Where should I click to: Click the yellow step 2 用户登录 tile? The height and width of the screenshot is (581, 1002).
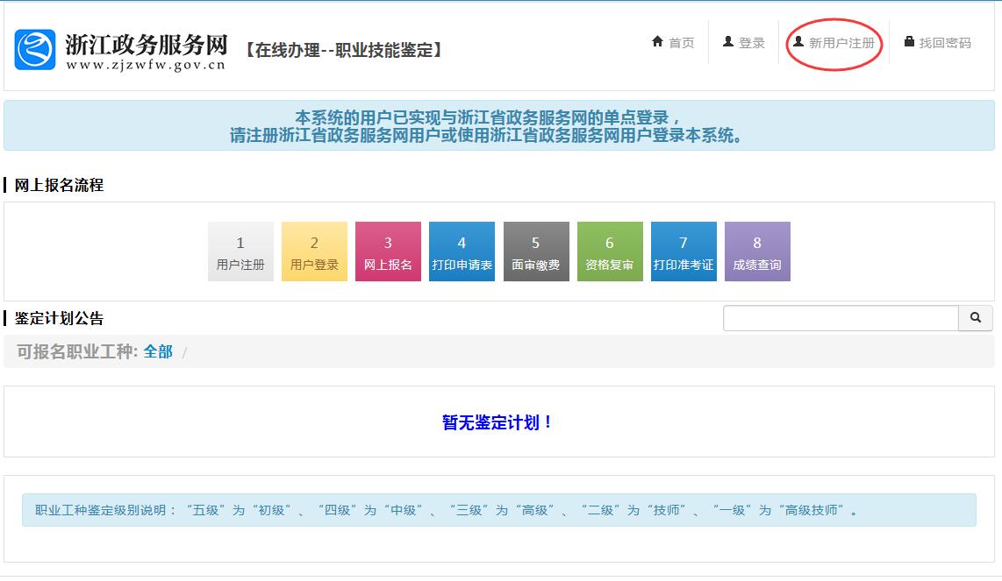pyautogui.click(x=314, y=252)
